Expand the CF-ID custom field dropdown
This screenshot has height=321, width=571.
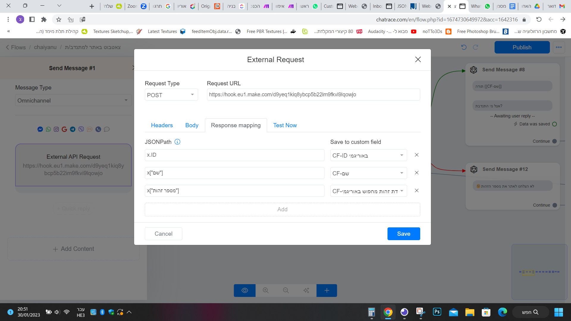(368, 155)
